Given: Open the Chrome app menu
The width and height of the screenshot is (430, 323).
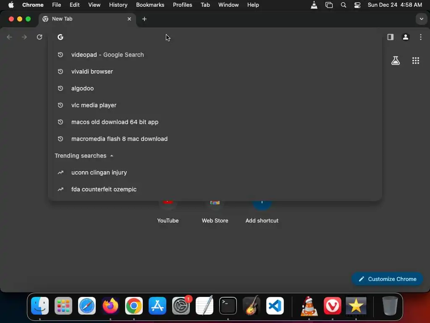Looking at the screenshot, I should [x=33, y=5].
